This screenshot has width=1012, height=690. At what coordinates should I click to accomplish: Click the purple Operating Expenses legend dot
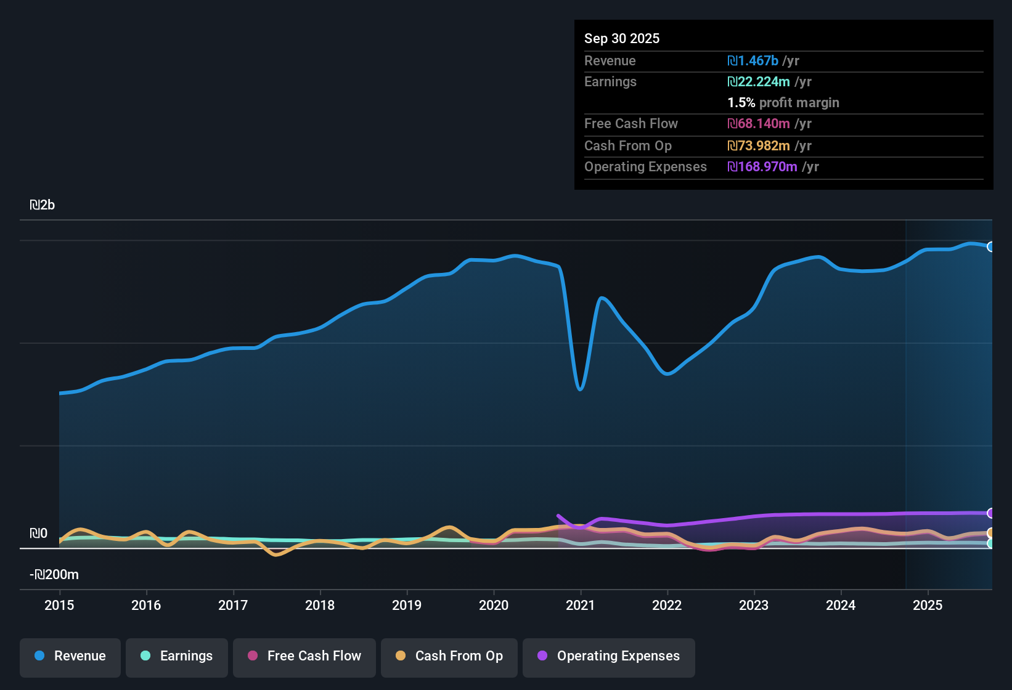(542, 655)
